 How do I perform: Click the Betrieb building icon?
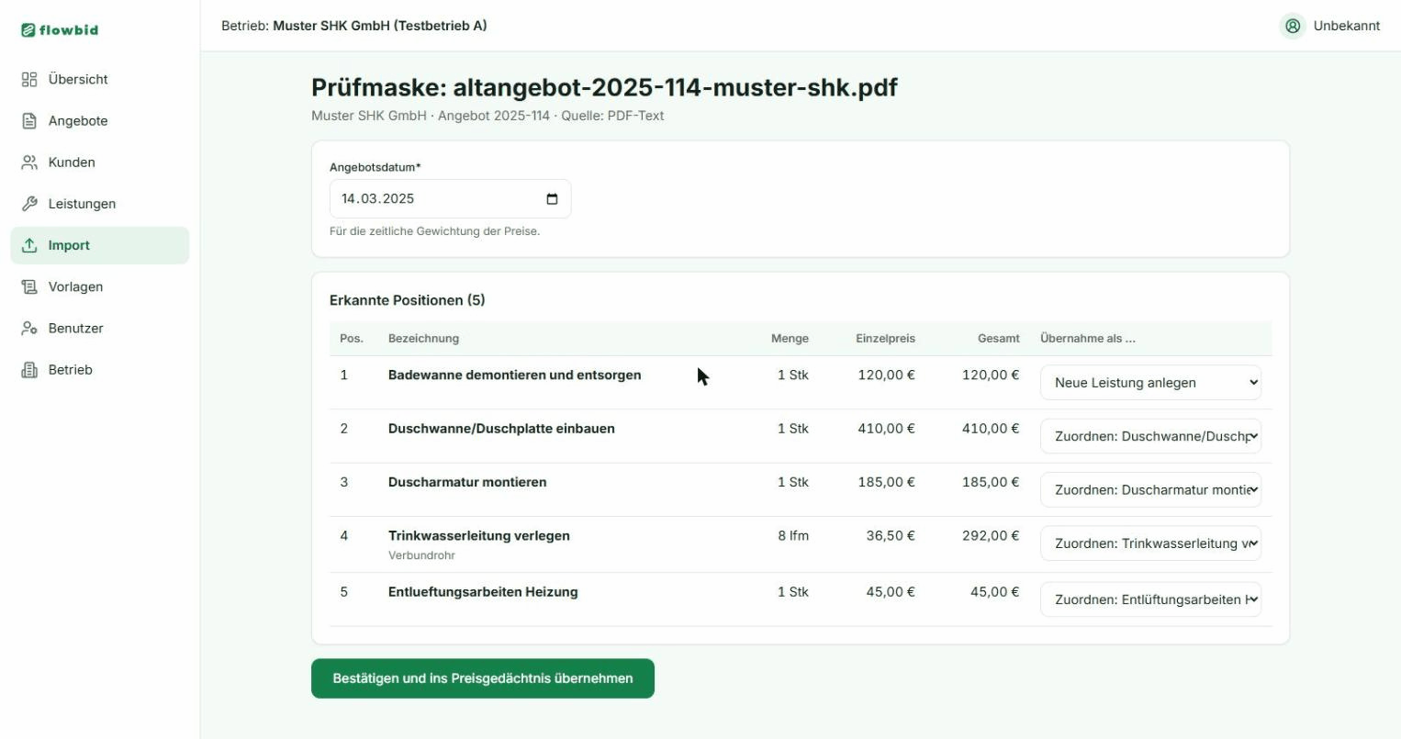(x=29, y=370)
